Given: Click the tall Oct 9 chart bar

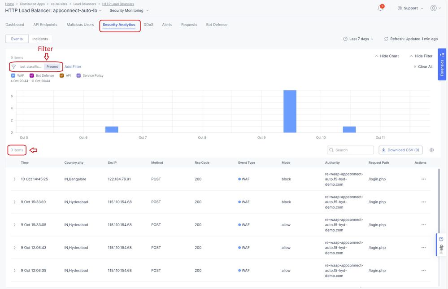Looking at the screenshot, I should pos(290,111).
